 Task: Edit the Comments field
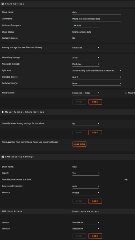pyautogui.click(x=96, y=19)
